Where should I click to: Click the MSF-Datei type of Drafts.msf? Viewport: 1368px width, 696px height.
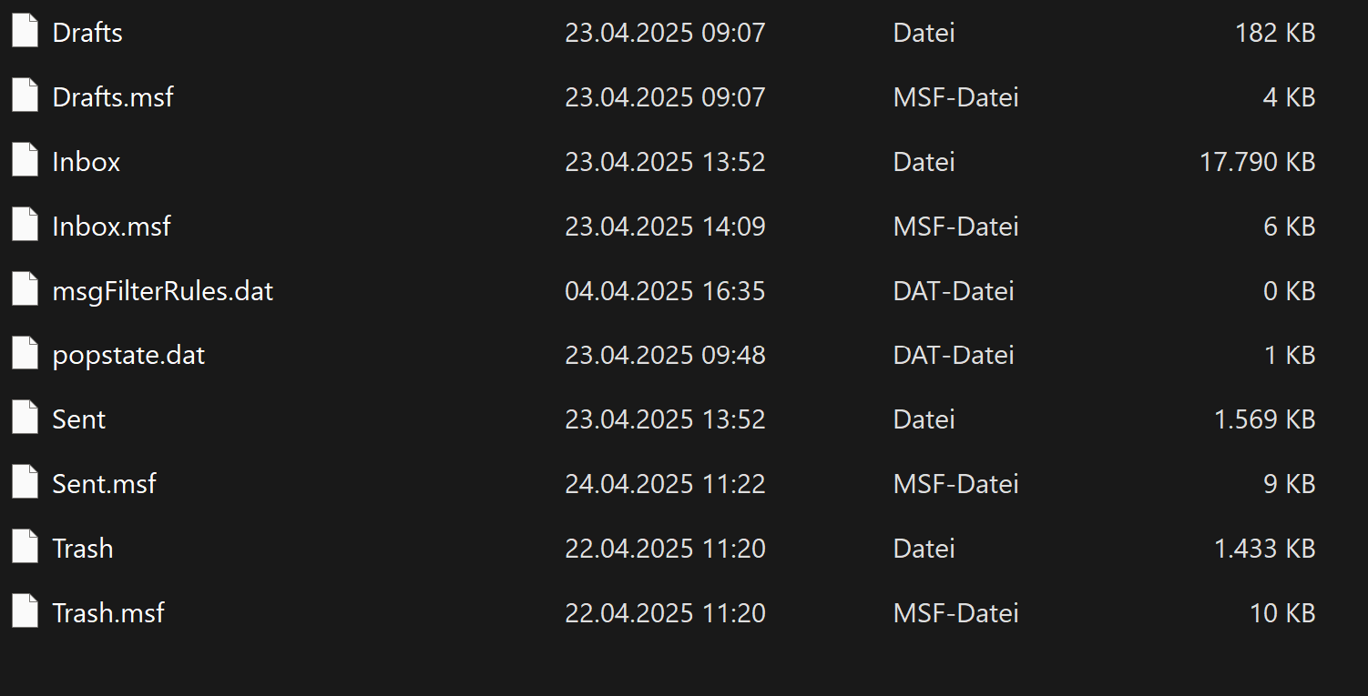(x=955, y=97)
